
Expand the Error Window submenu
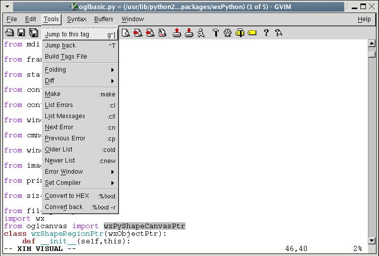pyautogui.click(x=80, y=172)
